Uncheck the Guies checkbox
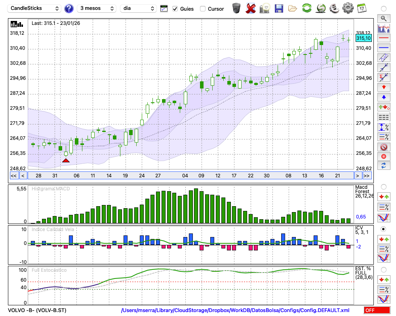Screen dimensions: 396x316 click(x=175, y=9)
